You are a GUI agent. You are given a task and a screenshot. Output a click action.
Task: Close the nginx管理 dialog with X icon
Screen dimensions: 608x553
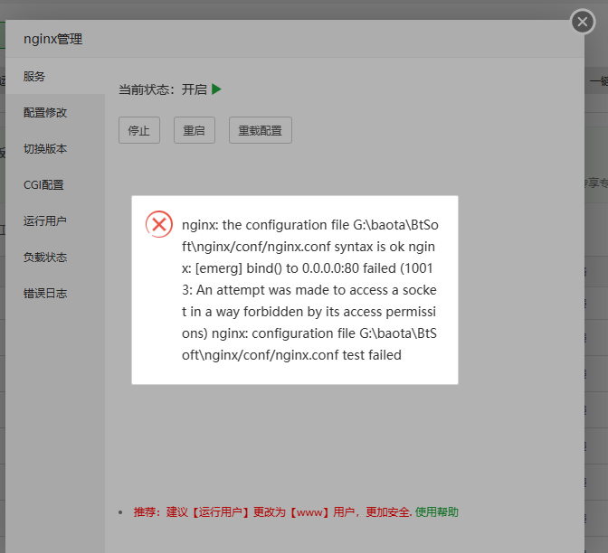pos(583,22)
